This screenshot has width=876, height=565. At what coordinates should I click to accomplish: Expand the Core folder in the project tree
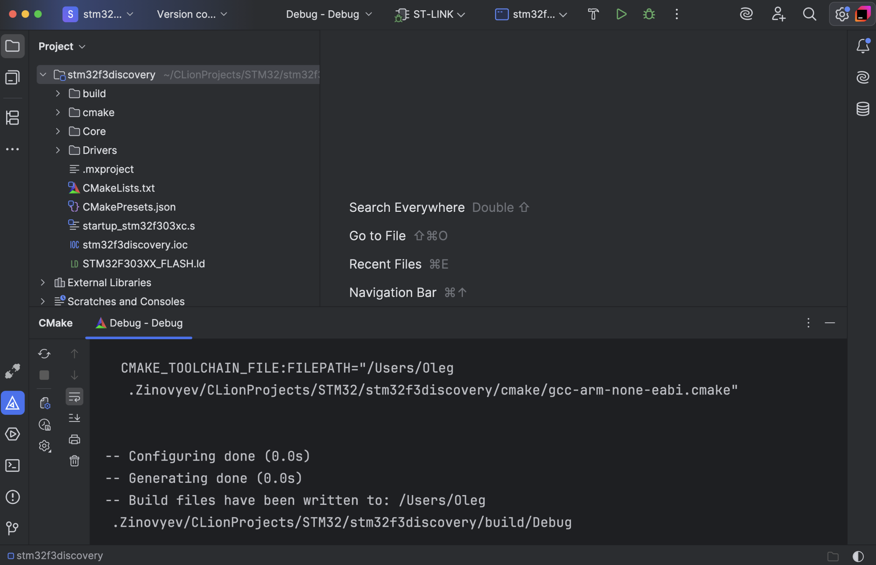click(x=58, y=131)
